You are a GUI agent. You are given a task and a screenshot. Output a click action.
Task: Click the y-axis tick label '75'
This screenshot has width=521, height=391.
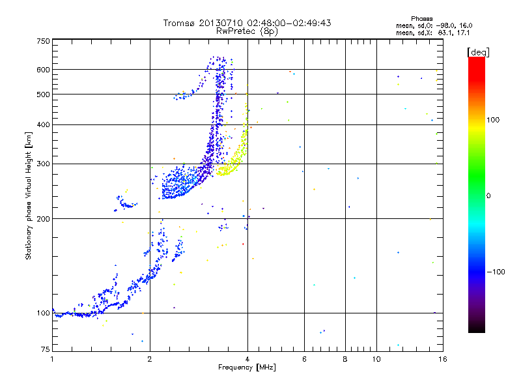tap(46, 349)
